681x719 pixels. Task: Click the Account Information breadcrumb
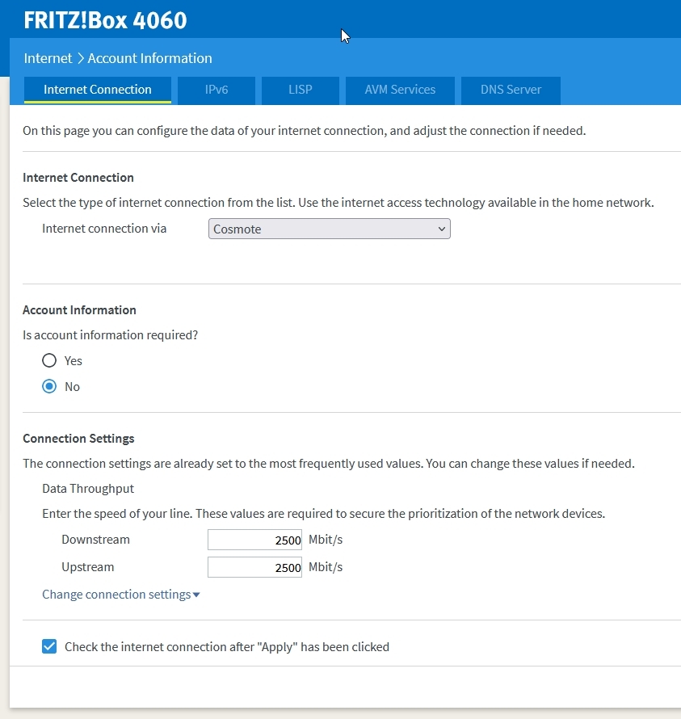[150, 58]
